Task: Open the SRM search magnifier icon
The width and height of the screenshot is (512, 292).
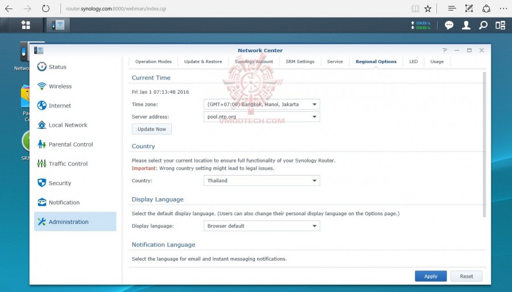Action: pyautogui.click(x=483, y=25)
